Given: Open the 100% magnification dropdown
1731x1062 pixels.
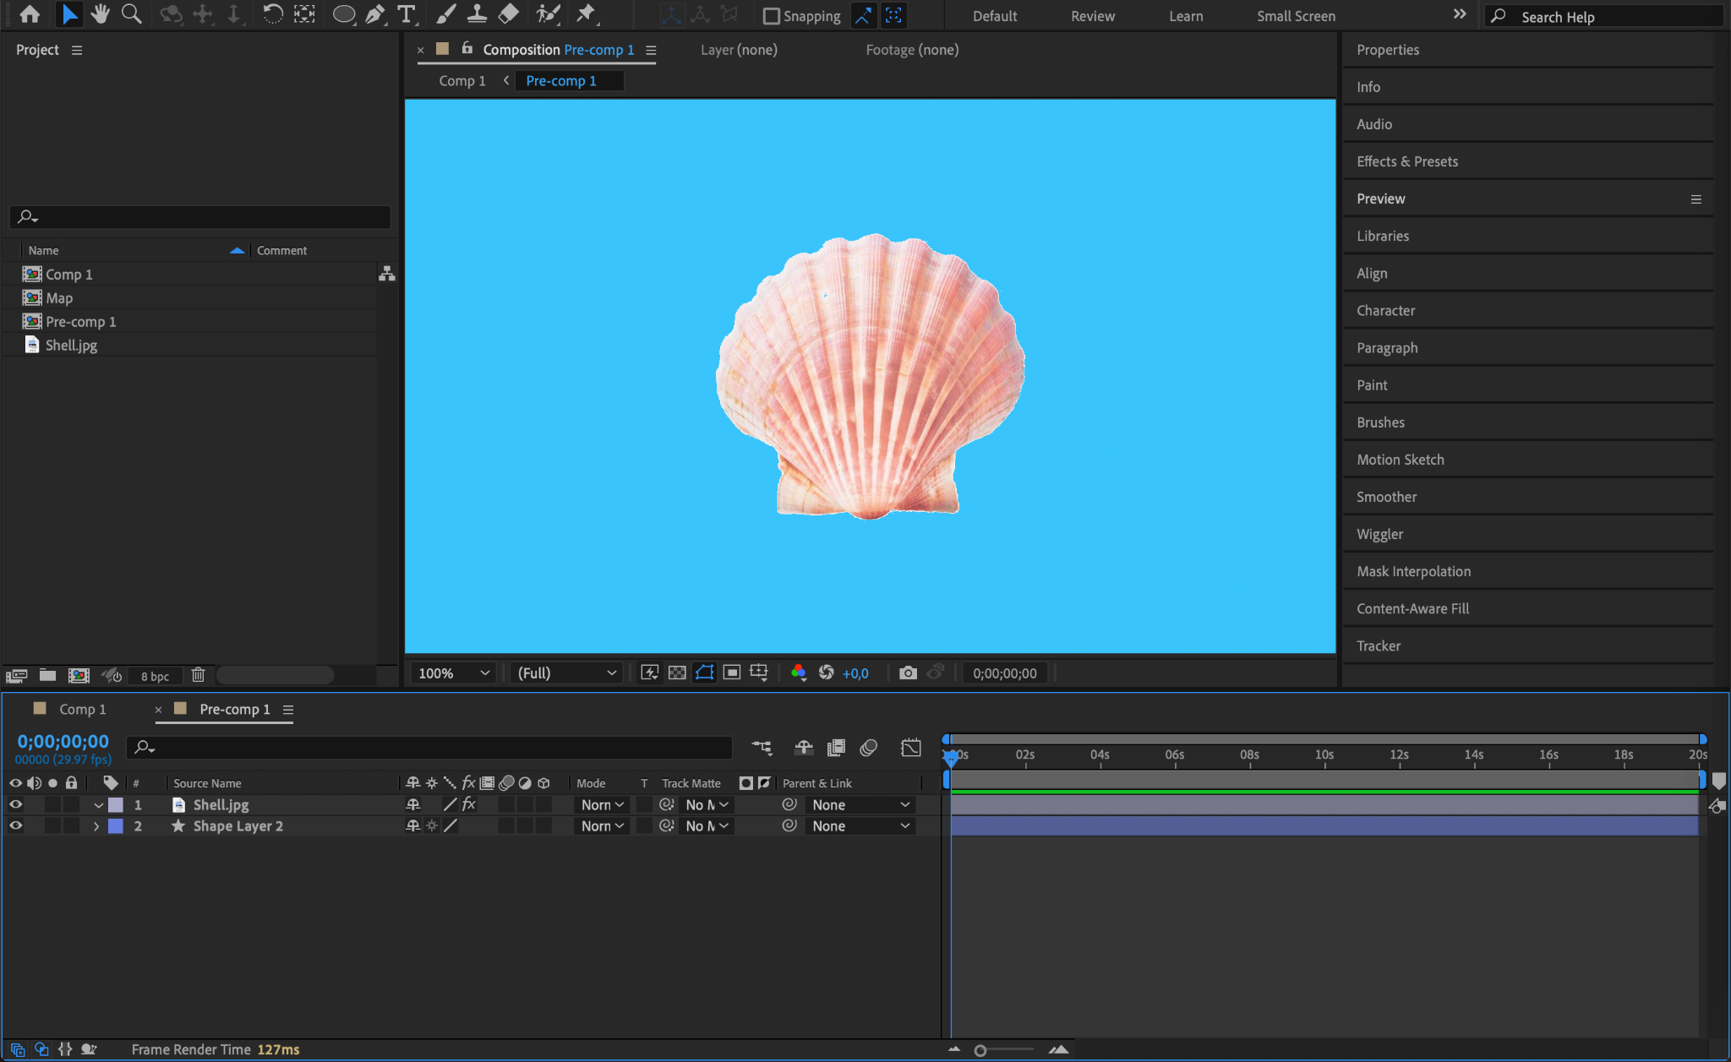Looking at the screenshot, I should point(454,673).
